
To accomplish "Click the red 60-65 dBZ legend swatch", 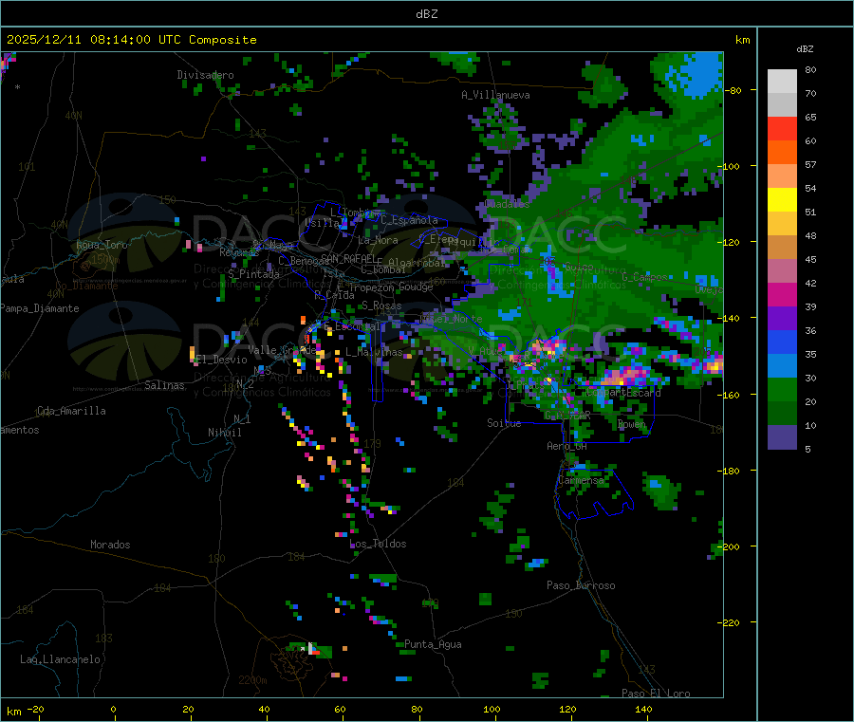I will [782, 129].
